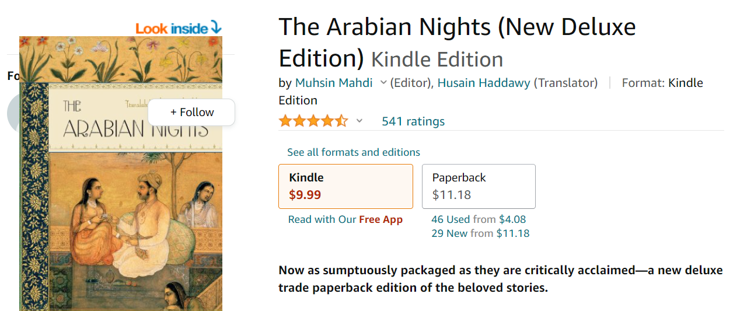Click the Format: Kindle Edition label

[x=662, y=83]
